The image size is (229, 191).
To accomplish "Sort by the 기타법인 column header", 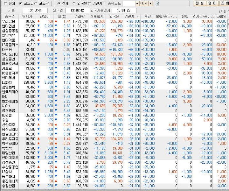I will tap(220, 17).
